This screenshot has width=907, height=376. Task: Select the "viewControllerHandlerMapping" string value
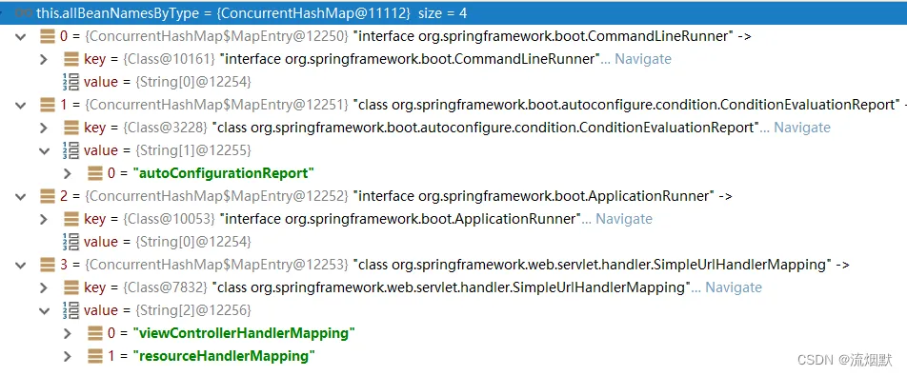(244, 333)
